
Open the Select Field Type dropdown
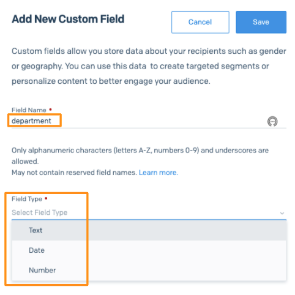tap(149, 212)
